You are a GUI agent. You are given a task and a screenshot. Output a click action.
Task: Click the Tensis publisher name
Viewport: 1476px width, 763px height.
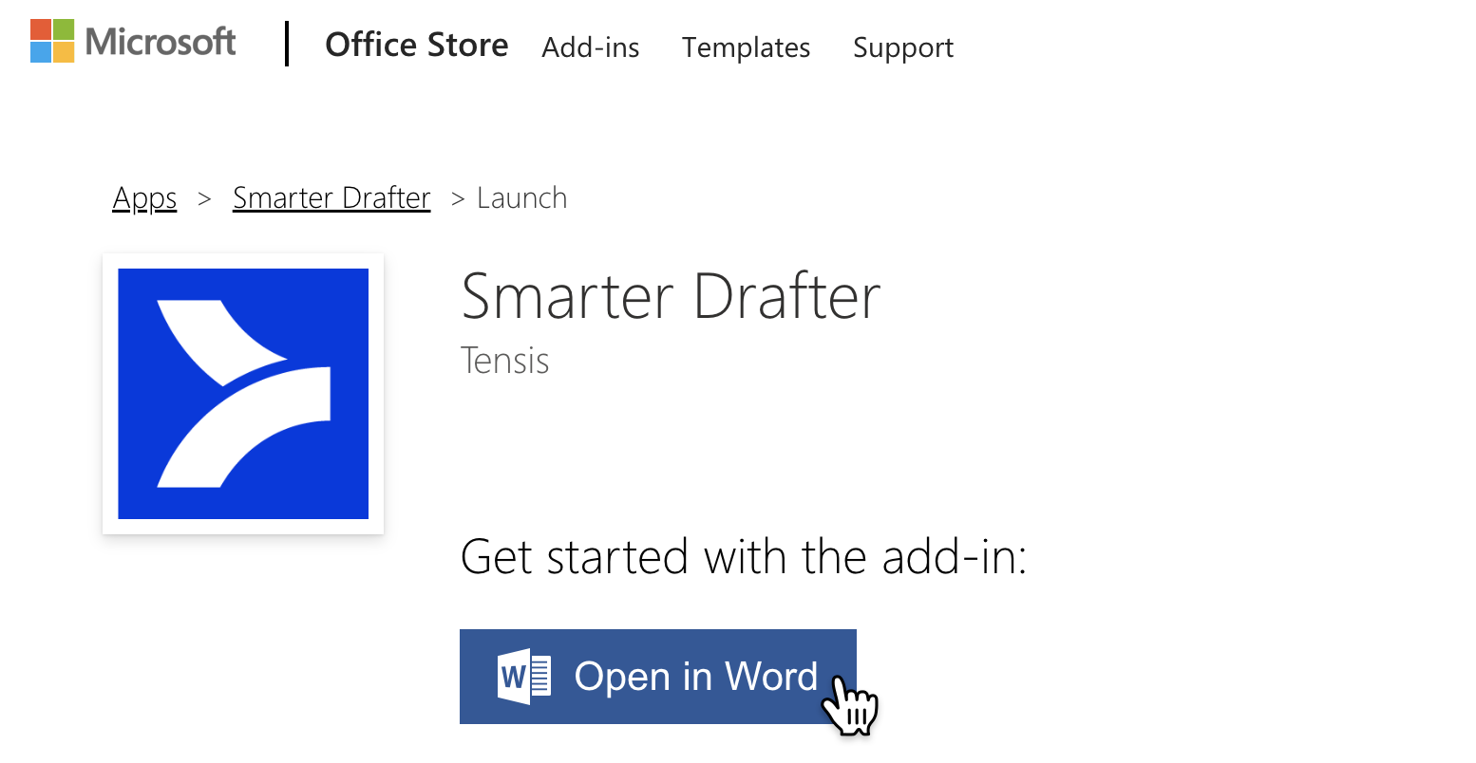click(505, 362)
